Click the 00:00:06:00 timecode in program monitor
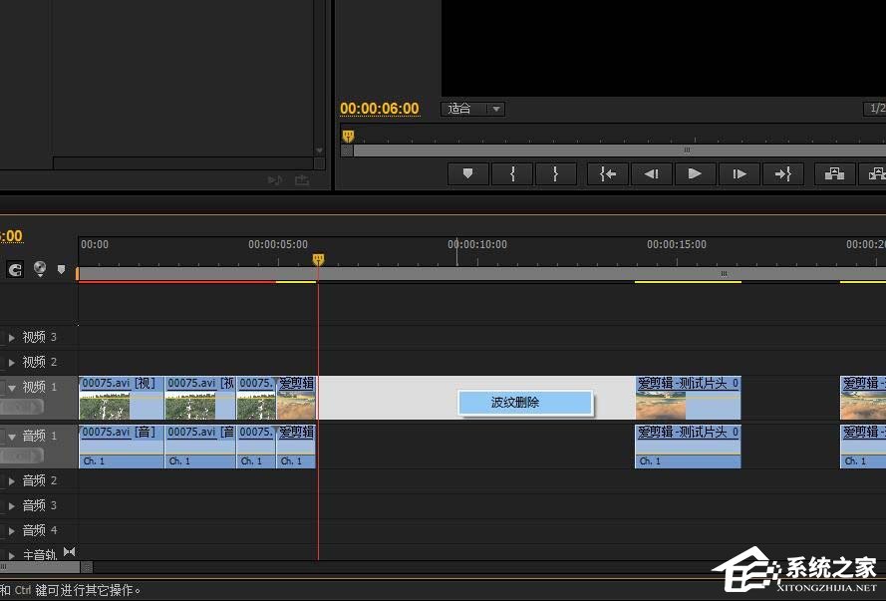The height and width of the screenshot is (601, 886). point(379,109)
